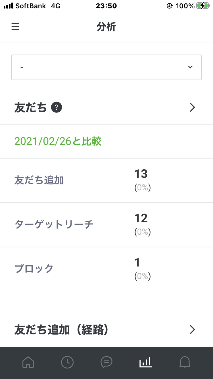Open the clock history tab icon

(x=67, y=362)
